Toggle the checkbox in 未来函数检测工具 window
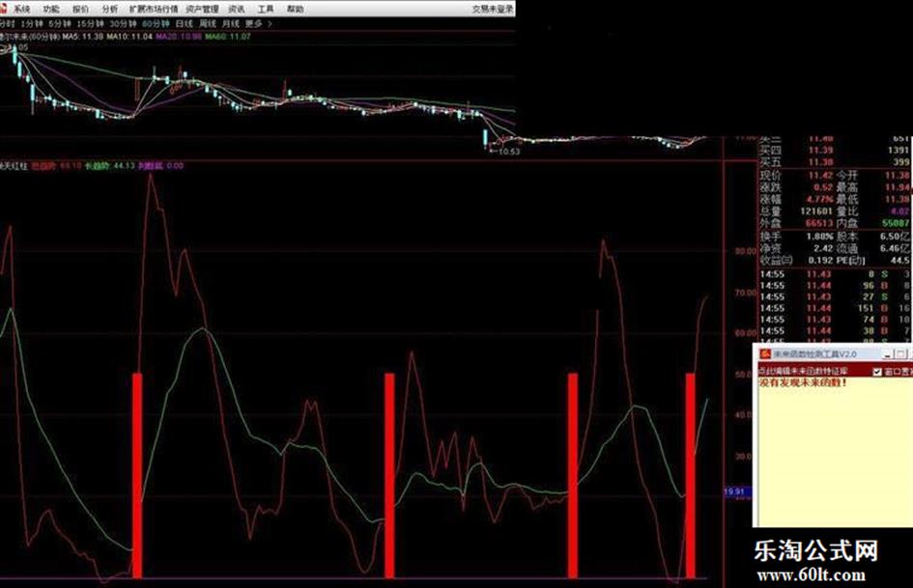Screen dimensions: 913x588 click(877, 372)
